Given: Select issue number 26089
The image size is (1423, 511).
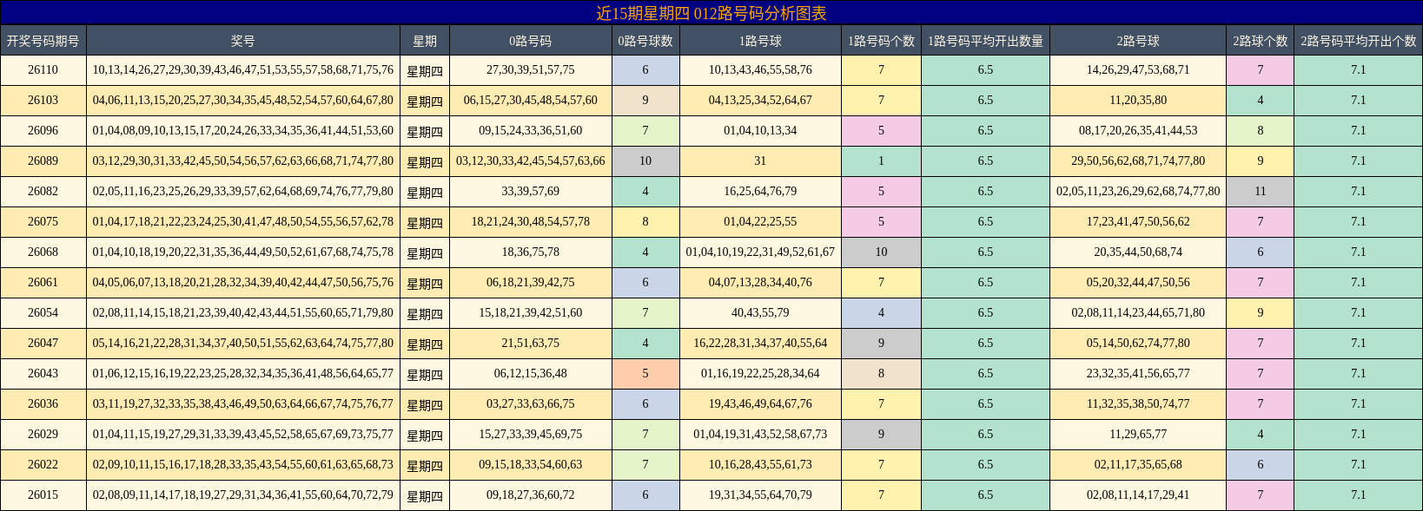Looking at the screenshot, I should pyautogui.click(x=43, y=161).
